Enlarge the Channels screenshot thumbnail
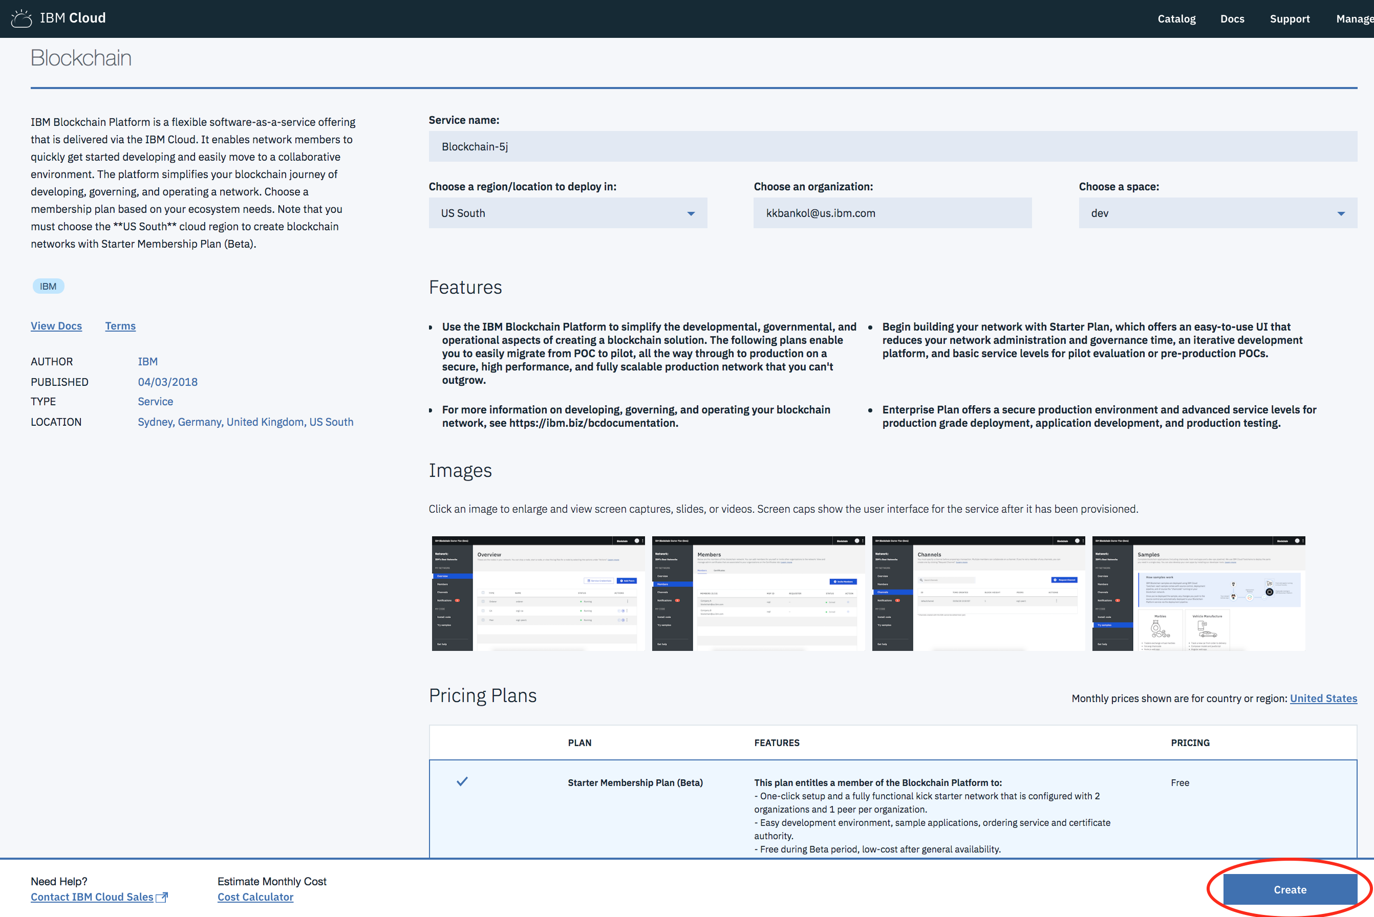The width and height of the screenshot is (1374, 917). point(978,593)
